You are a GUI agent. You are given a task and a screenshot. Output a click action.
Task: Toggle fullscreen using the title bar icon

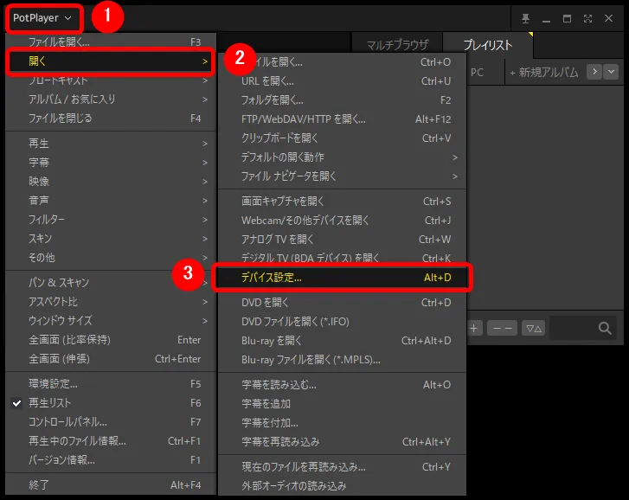587,18
